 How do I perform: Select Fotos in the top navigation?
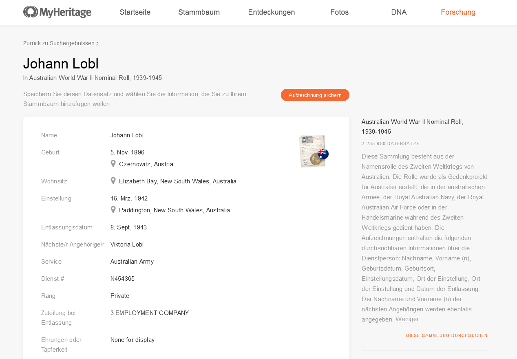point(339,12)
